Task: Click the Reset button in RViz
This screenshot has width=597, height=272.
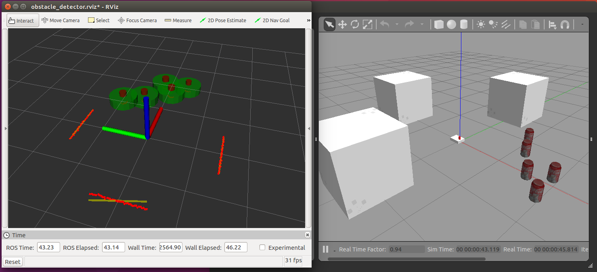Action: (x=13, y=262)
